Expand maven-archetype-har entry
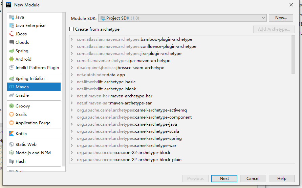 [x=72, y=96]
